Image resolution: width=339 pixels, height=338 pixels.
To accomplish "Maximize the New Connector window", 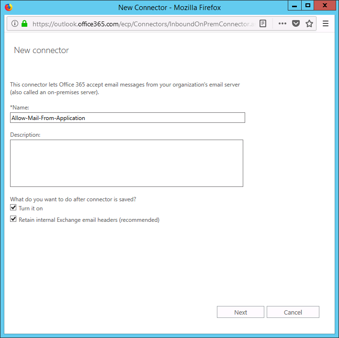I will click(307, 5).
